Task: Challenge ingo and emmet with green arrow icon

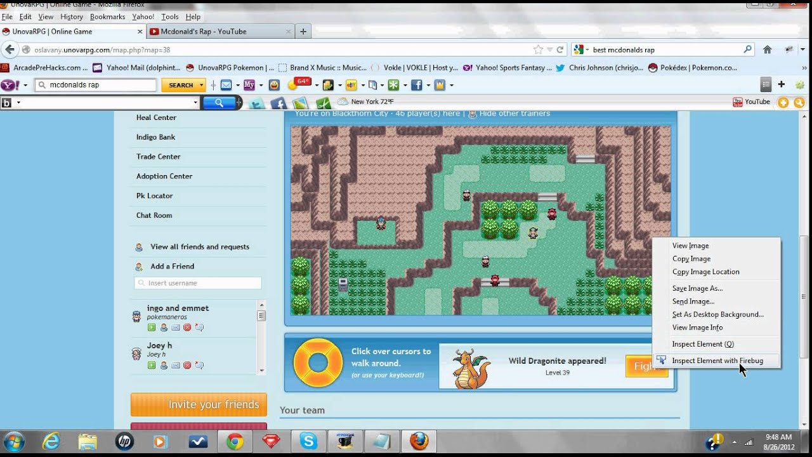Action: click(x=152, y=328)
